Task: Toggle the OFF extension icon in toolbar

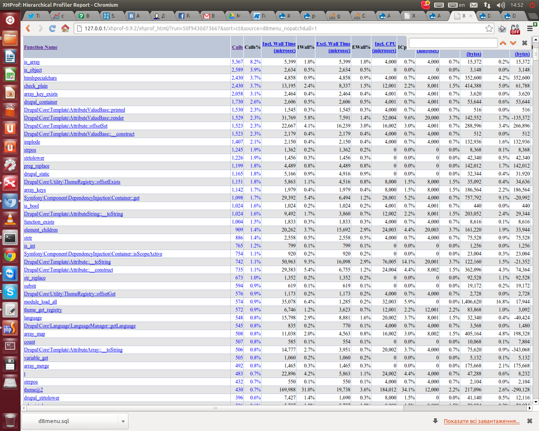Action: [515, 29]
